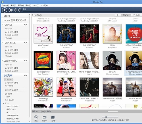
Task: Switch to the 曲 songs view tab
Action: pyautogui.click(x=118, y=15)
